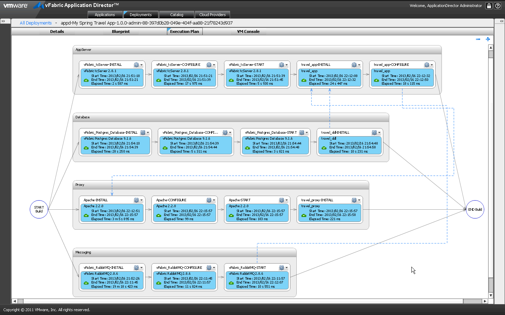505x315 pixels.
Task: Click success status icon in travel_ddl-INSTALL box
Action: point(324,148)
